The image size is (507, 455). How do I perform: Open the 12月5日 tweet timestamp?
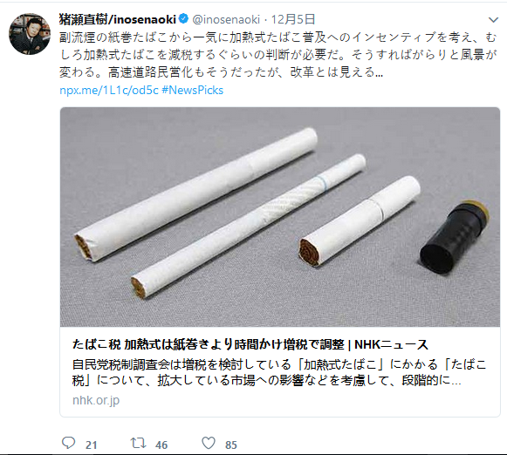[x=293, y=19]
